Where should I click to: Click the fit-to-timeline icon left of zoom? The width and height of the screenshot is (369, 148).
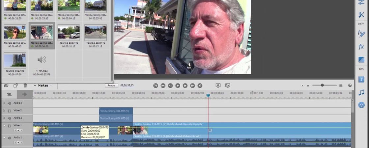click(x=302, y=86)
